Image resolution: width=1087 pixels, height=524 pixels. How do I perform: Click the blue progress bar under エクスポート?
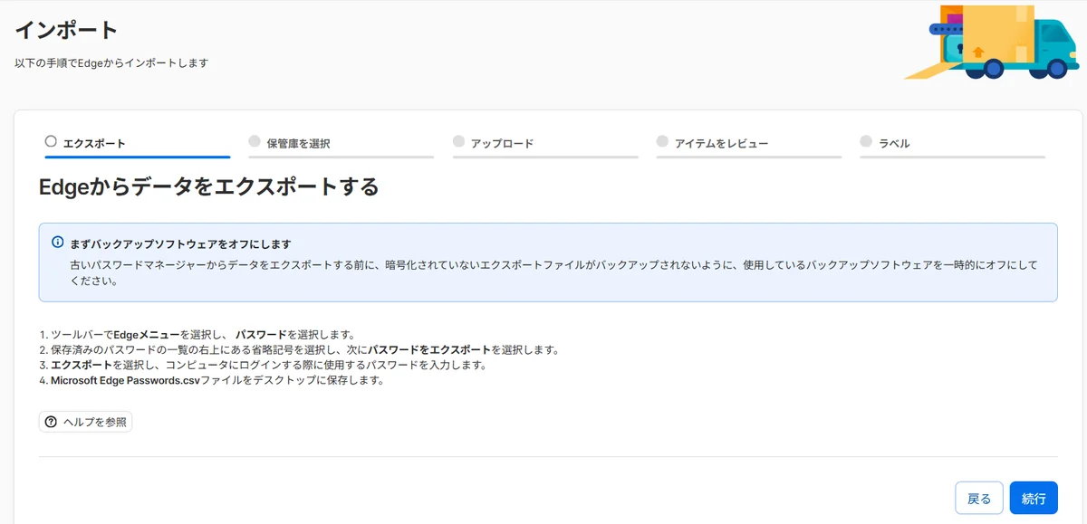[x=137, y=157]
